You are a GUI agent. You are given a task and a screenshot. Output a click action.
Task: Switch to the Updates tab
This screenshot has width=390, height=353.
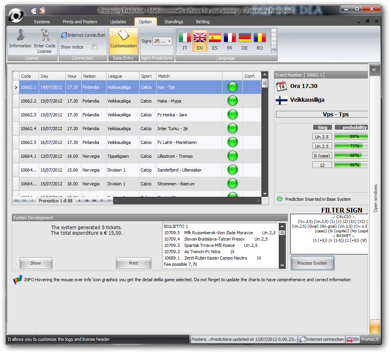[x=118, y=22]
